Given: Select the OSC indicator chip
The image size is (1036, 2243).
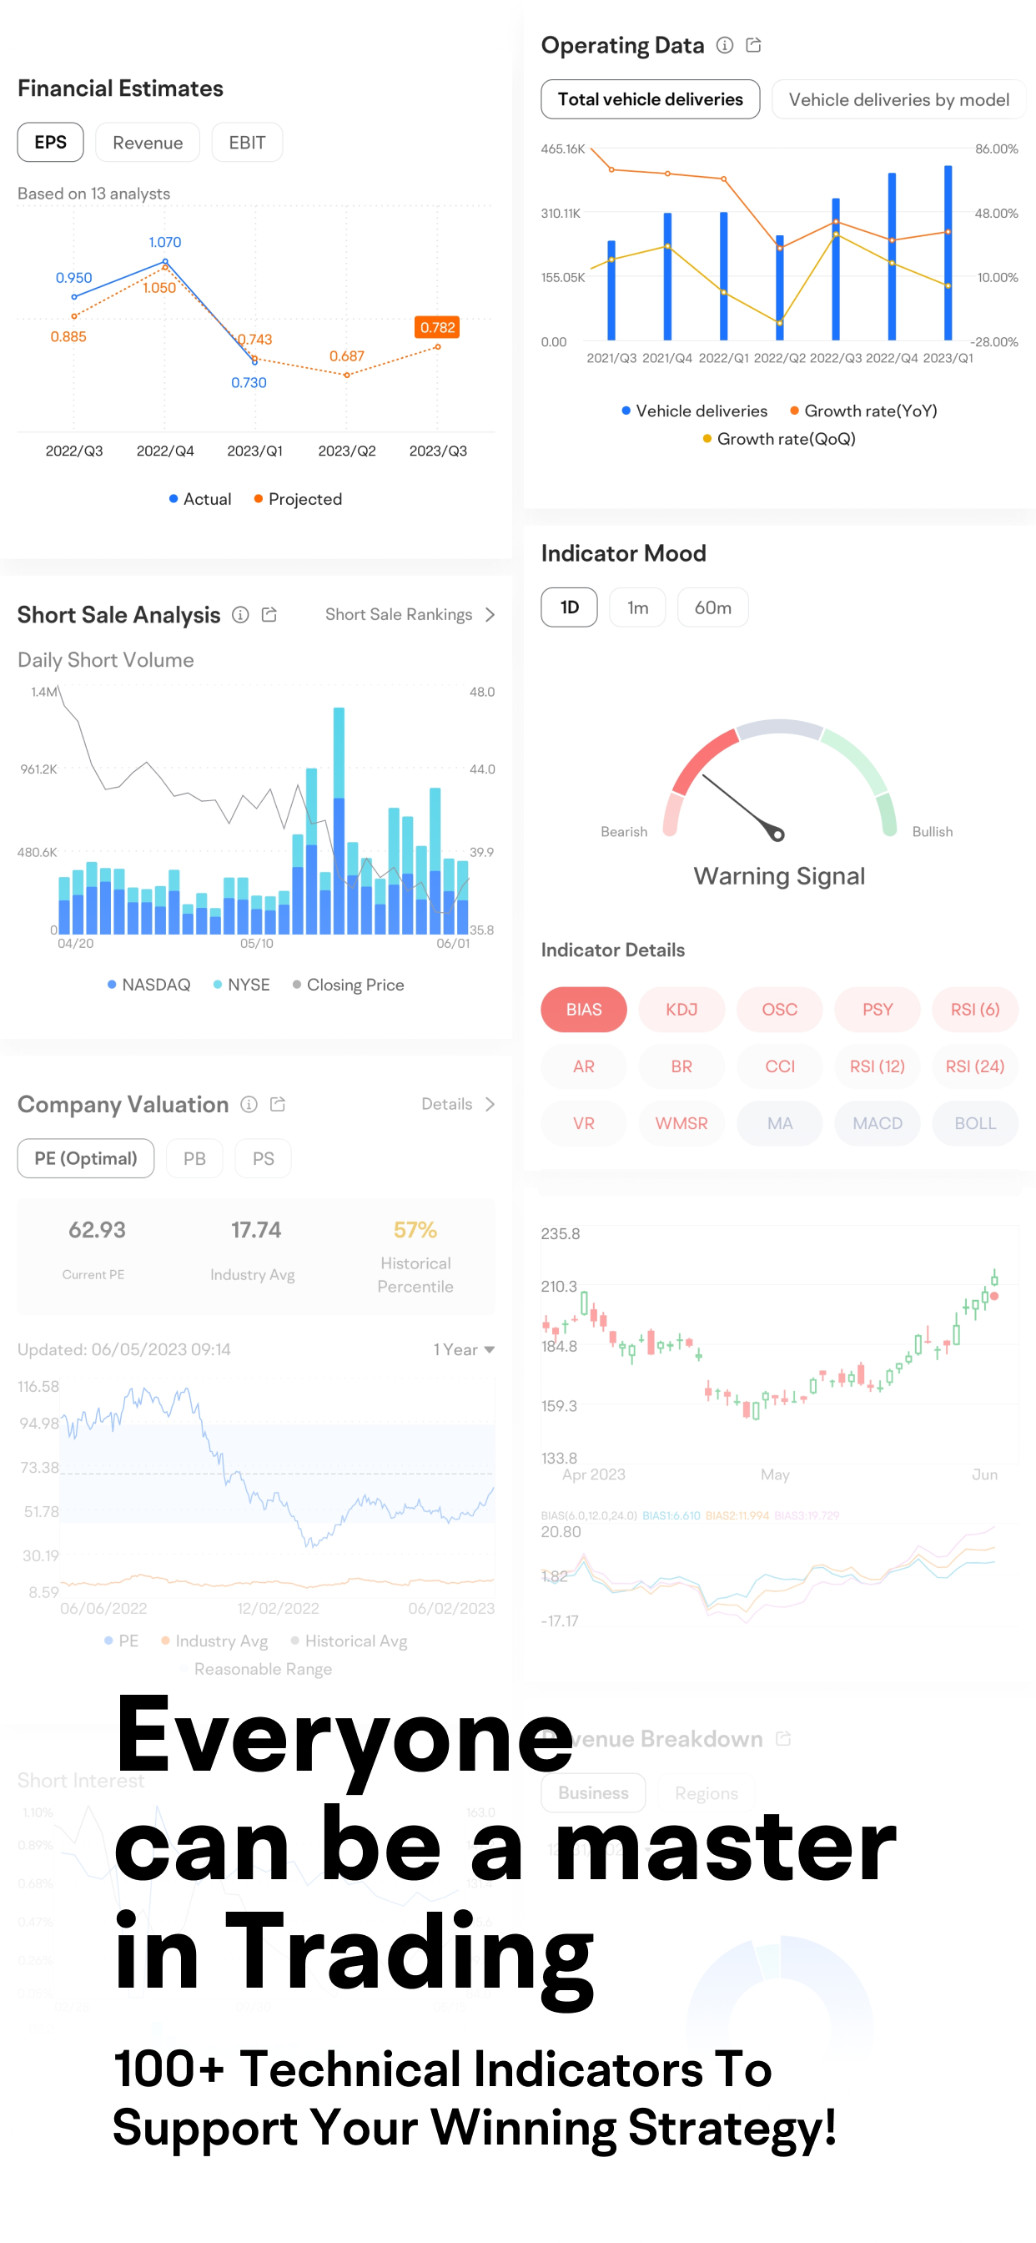Looking at the screenshot, I should point(780,1009).
